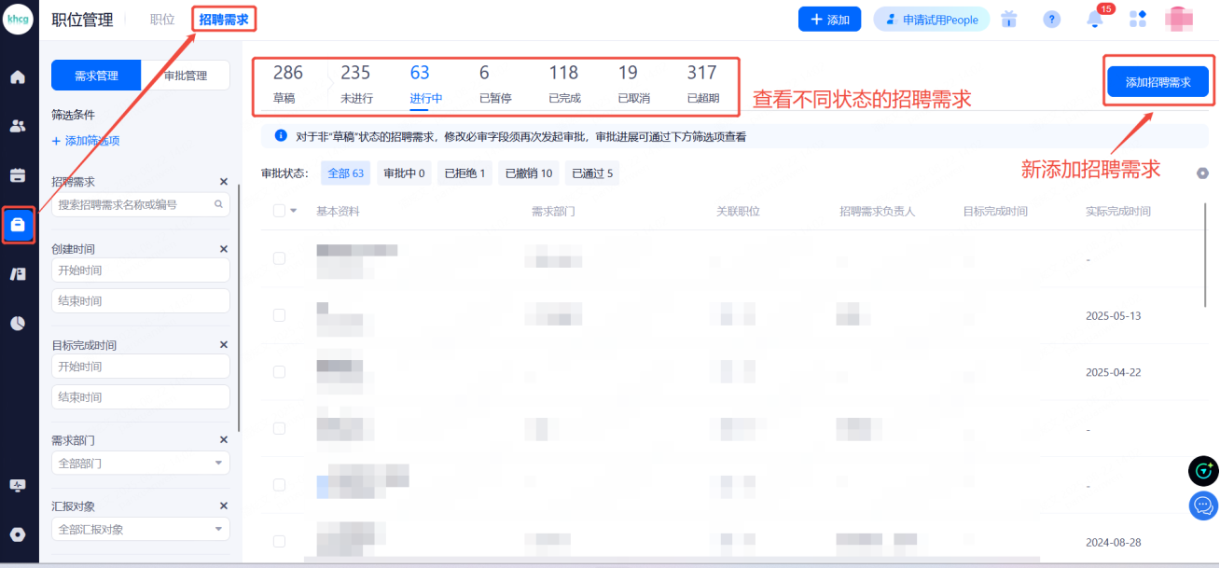Open the gift icon in top bar
The image size is (1220, 568).
click(1009, 20)
